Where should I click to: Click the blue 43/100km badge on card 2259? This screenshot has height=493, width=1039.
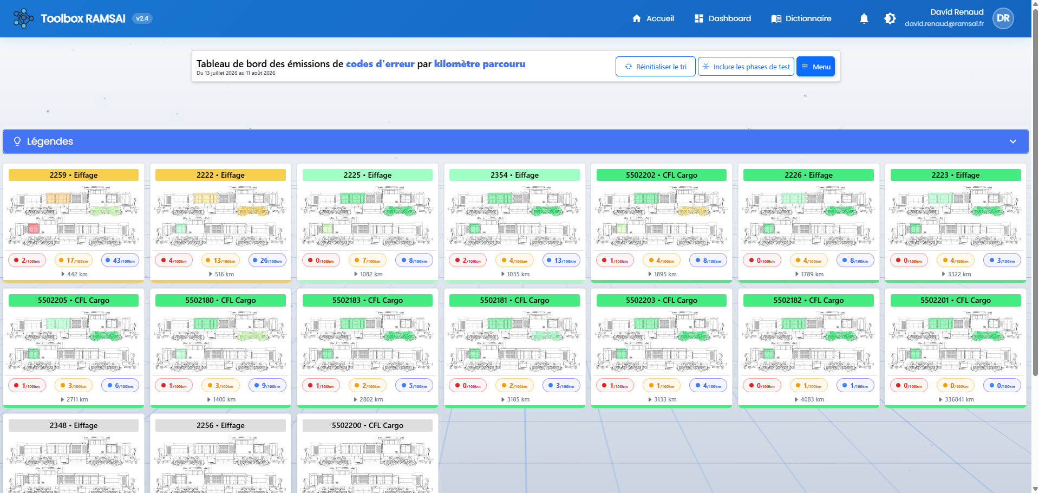pos(120,261)
